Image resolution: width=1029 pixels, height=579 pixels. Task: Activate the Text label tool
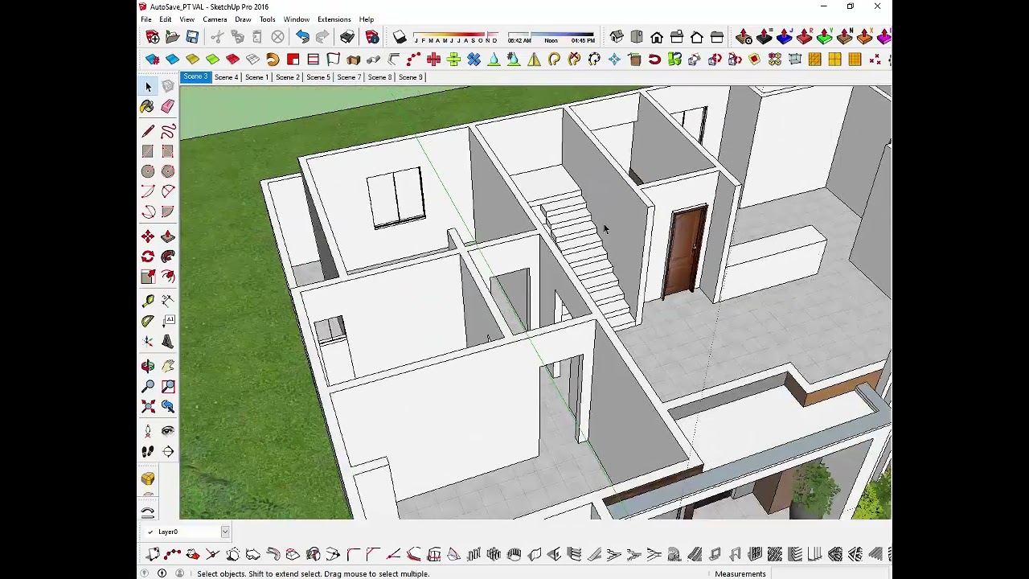pyautogui.click(x=168, y=321)
